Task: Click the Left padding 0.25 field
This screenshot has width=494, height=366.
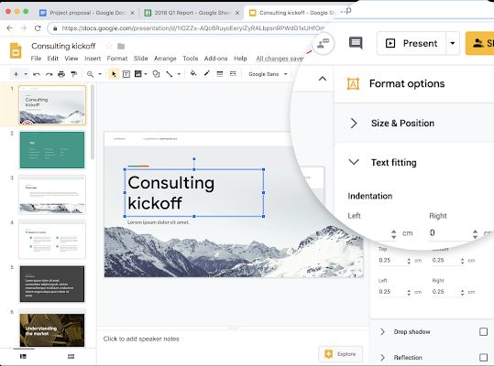Action: [391, 292]
